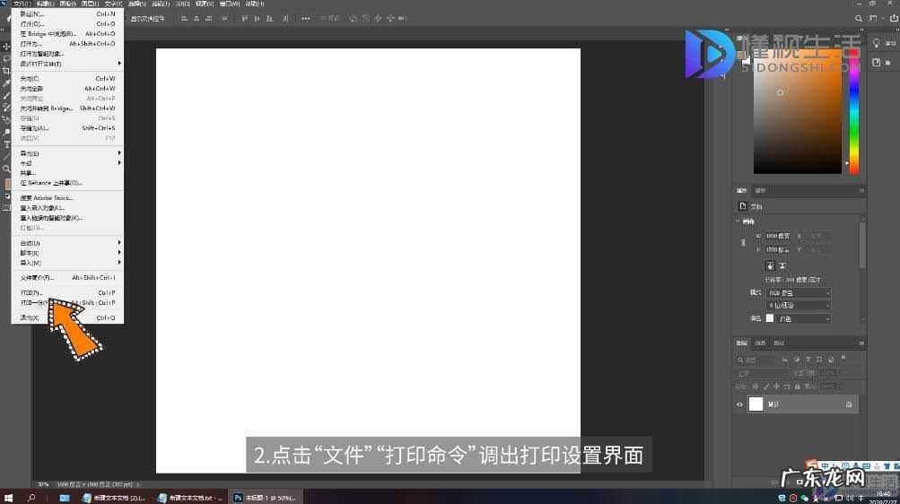Open the three-dot more align options

pyautogui.click(x=306, y=18)
